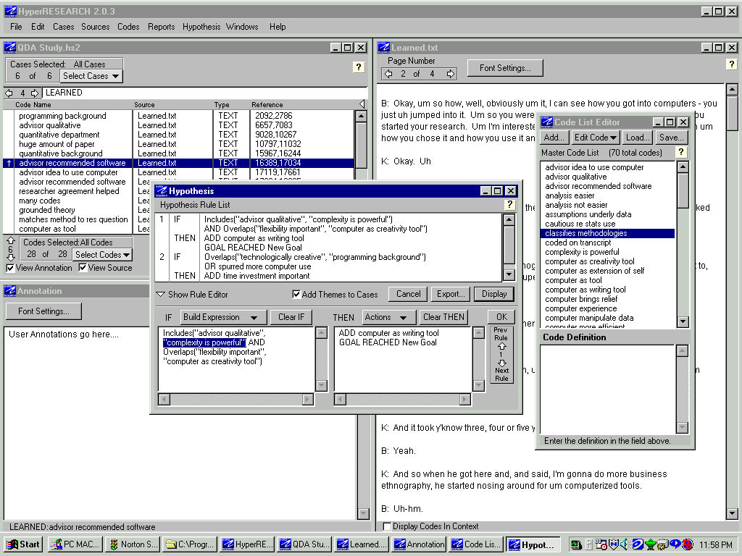Viewport: 742px width, 556px height.
Task: Open the Build Expression dropdown
Action: point(223,317)
